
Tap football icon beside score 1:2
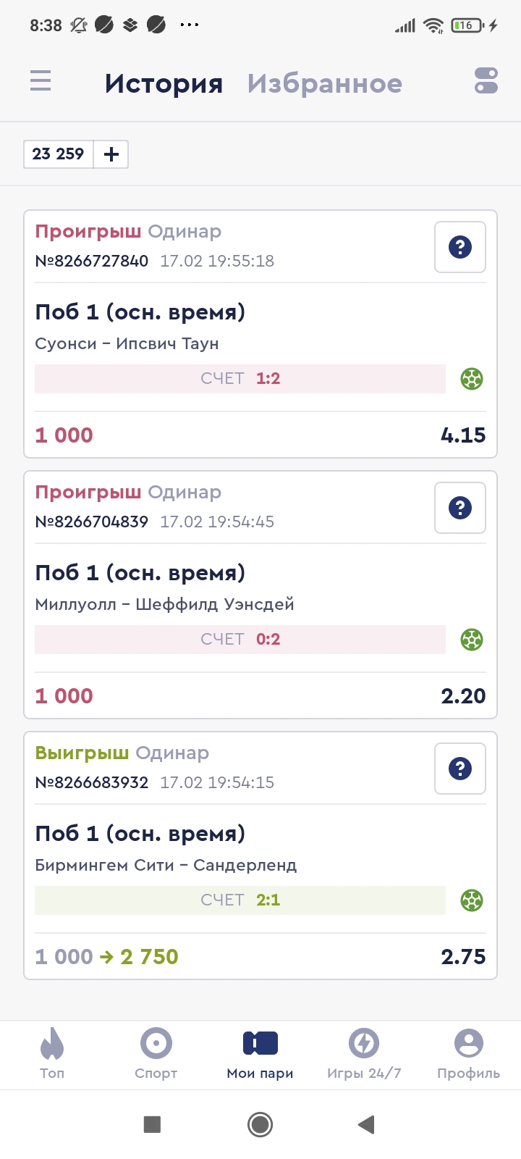pos(472,379)
